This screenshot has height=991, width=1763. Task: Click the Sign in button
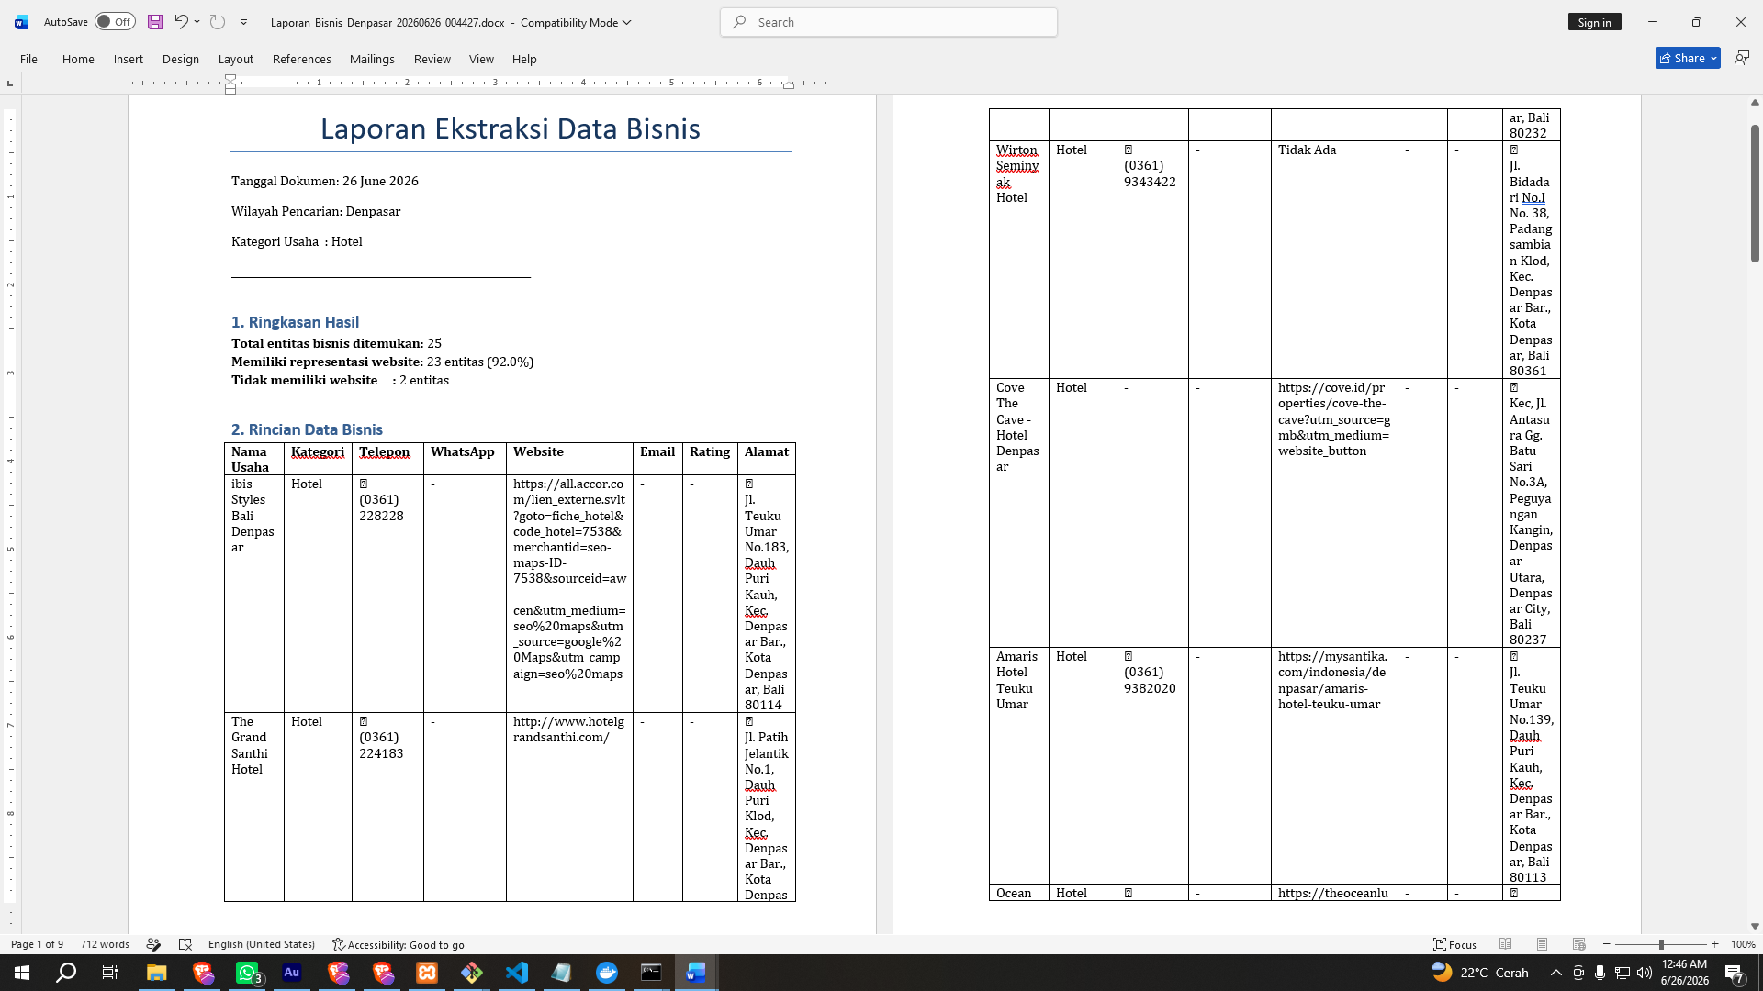pyautogui.click(x=1595, y=22)
